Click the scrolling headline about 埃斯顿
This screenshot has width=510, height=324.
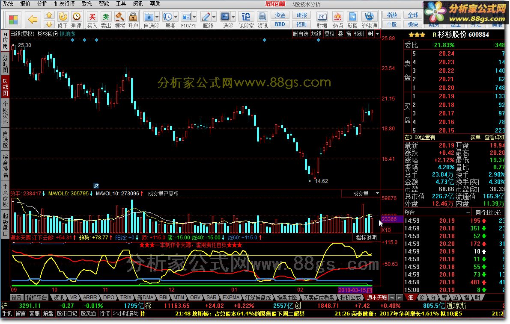(240, 314)
